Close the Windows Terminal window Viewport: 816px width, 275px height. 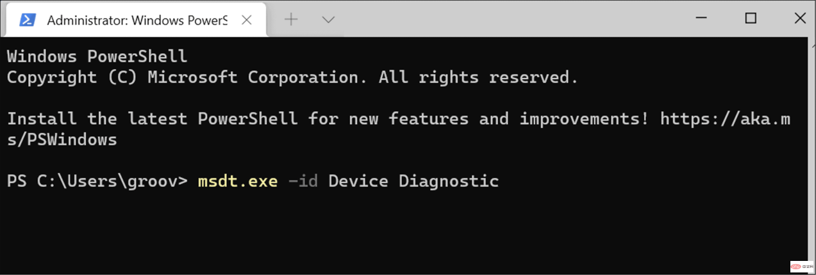coord(799,19)
